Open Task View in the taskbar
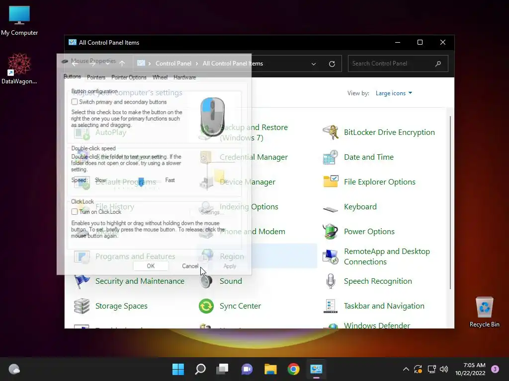The height and width of the screenshot is (381, 509). click(x=223, y=369)
